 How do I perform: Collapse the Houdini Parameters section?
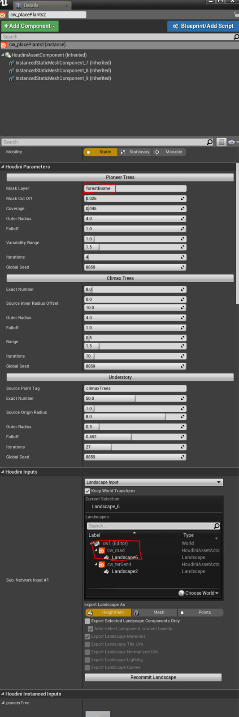point(3,167)
